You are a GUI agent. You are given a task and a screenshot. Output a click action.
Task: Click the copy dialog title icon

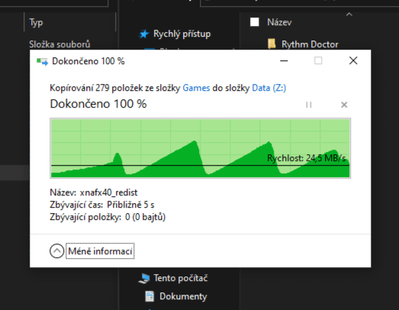[x=42, y=61]
